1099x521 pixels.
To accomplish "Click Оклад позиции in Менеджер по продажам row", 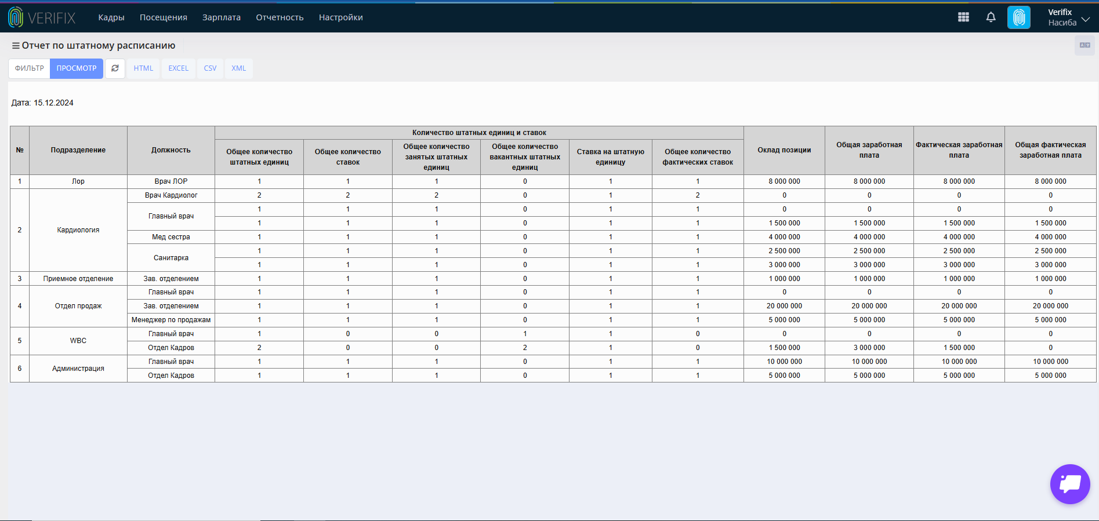I will [784, 320].
